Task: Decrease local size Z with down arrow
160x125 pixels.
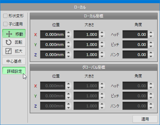Action: point(102,57)
